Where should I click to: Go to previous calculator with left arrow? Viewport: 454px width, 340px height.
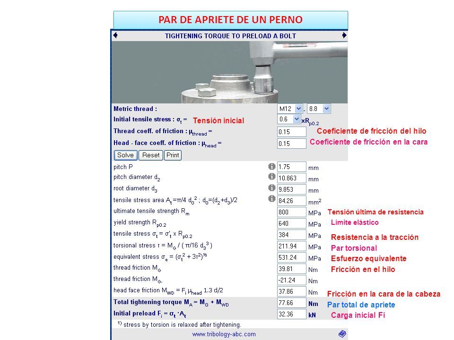[x=115, y=35]
